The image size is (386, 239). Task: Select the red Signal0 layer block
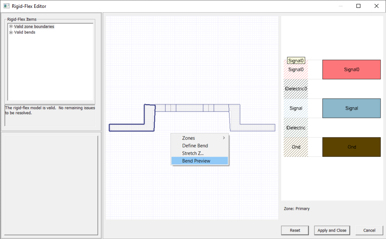351,69
